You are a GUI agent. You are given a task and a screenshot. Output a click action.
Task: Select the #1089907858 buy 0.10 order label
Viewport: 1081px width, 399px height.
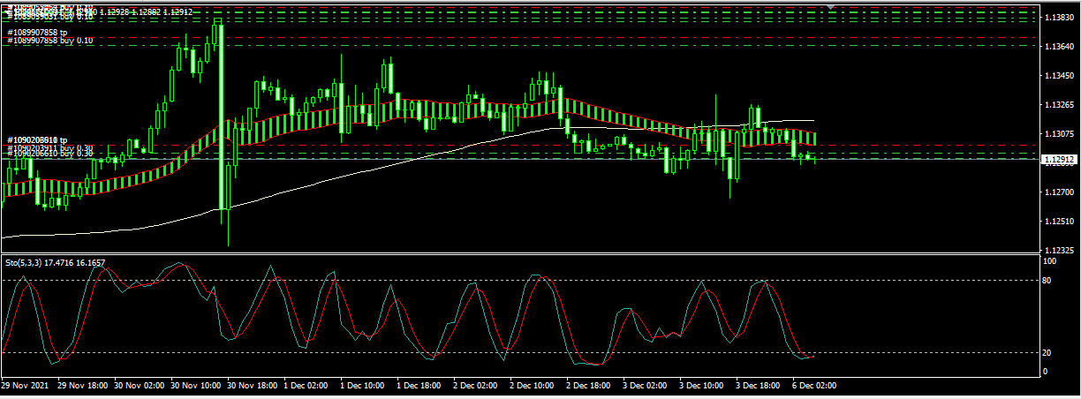point(49,41)
